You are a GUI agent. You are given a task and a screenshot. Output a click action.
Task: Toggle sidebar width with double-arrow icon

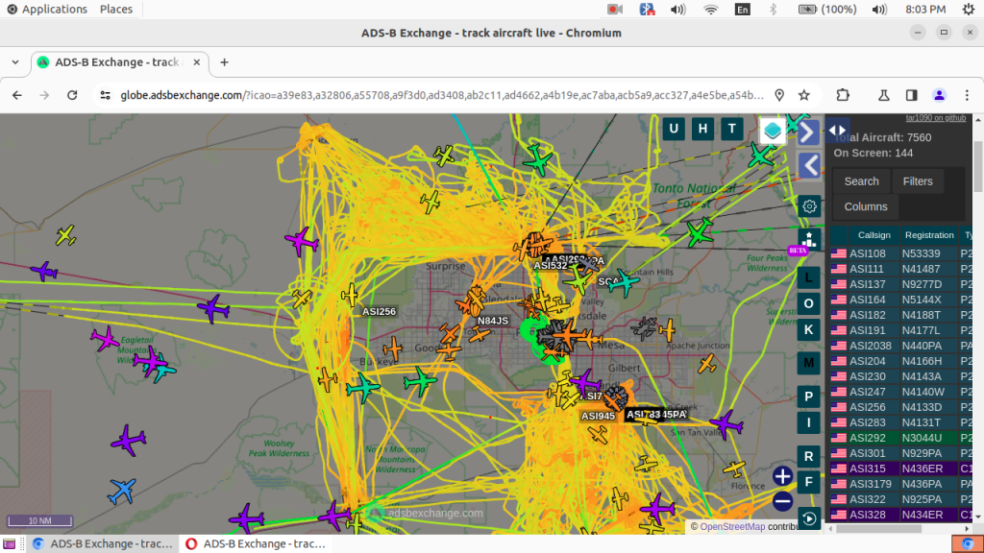[838, 131]
